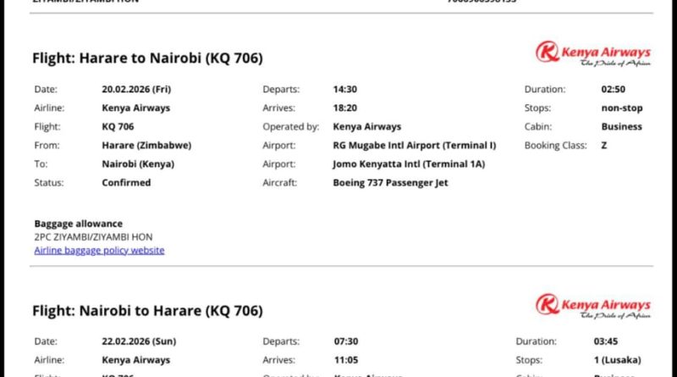677x377 pixels.
Task: Select the 14:30 departure time
Action: (x=346, y=89)
